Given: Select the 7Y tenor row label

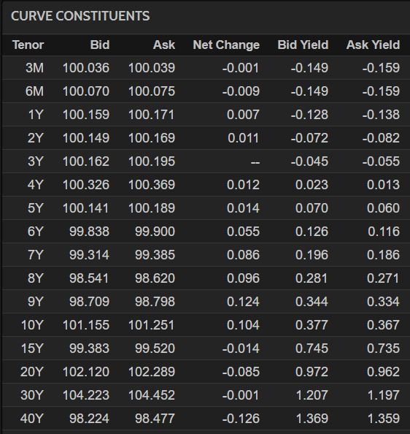Looking at the screenshot, I should 36,255.
